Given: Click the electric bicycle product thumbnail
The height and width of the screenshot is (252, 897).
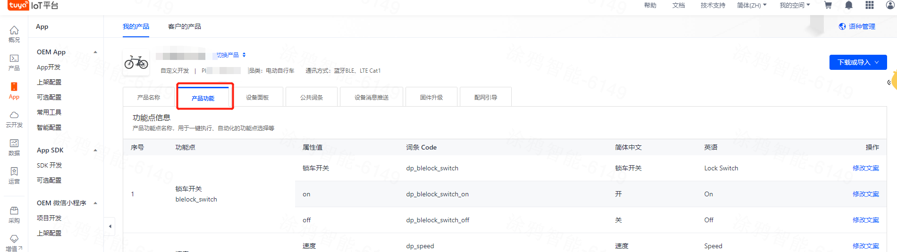Looking at the screenshot, I should click(136, 62).
